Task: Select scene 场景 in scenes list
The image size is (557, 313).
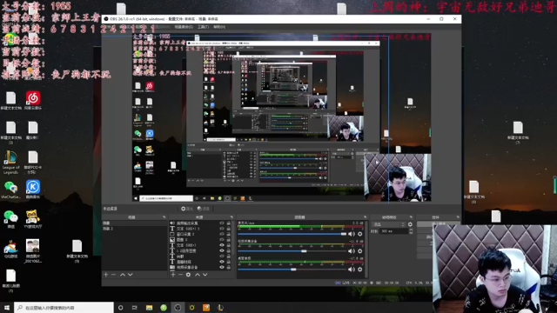Action: point(134,223)
